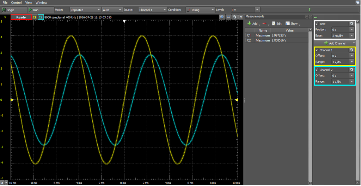Open the trigger Source dropdown

[x=152, y=10]
